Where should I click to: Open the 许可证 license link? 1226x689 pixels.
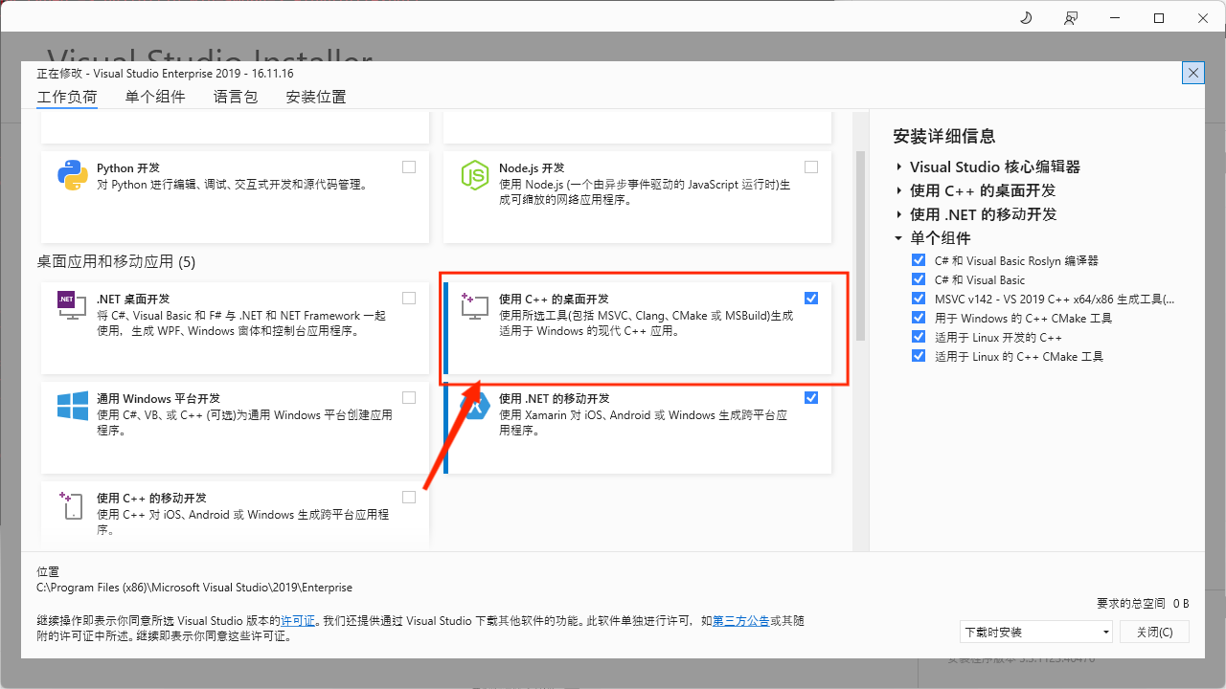[x=298, y=621]
